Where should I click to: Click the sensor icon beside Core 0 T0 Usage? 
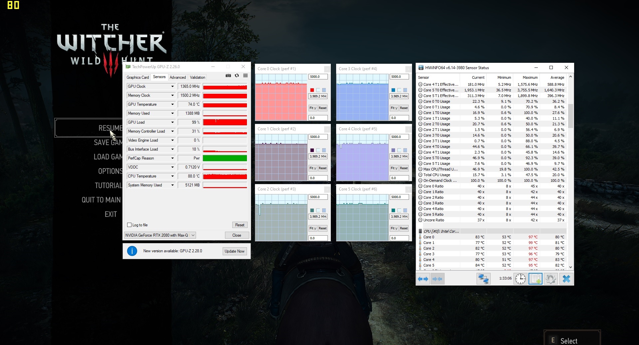pos(420,101)
